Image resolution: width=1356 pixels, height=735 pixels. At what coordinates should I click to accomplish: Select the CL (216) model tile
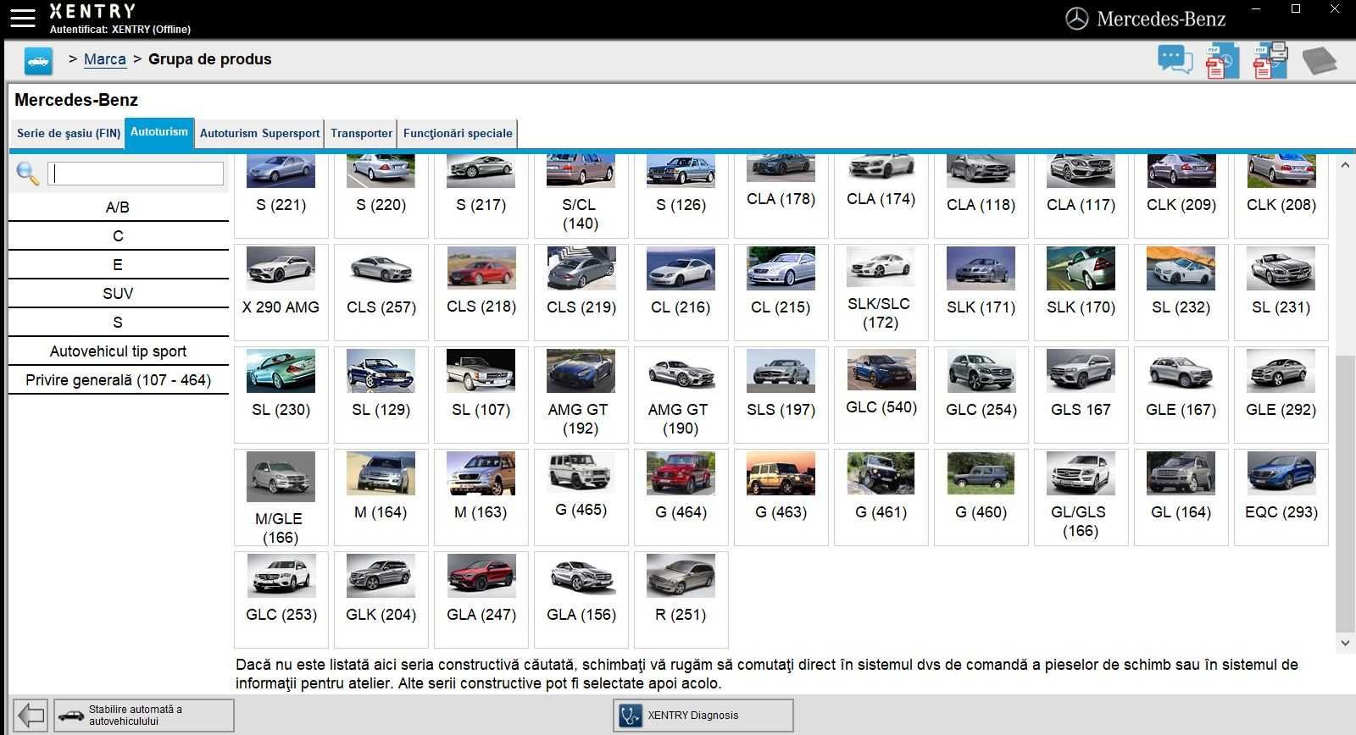[x=681, y=292]
